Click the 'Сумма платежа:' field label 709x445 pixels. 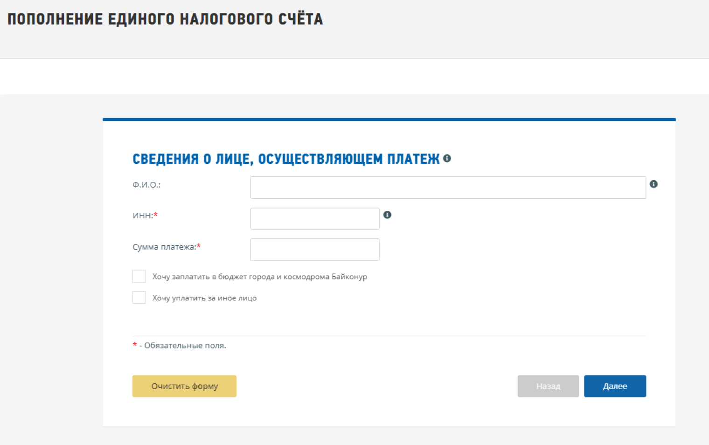pyautogui.click(x=164, y=247)
